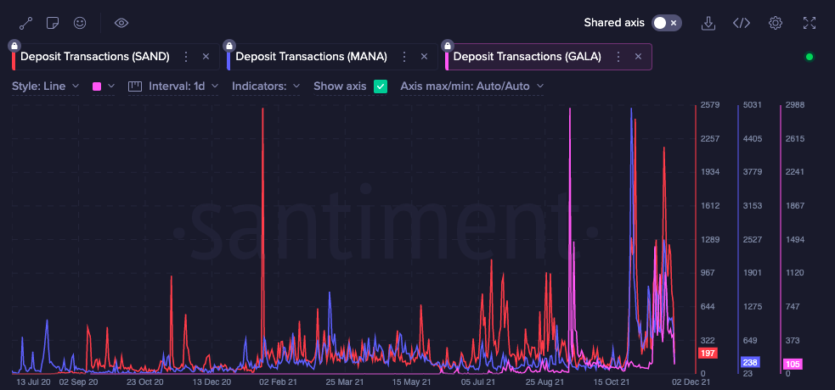Click the 2579 SAND axis maximum

coord(711,105)
